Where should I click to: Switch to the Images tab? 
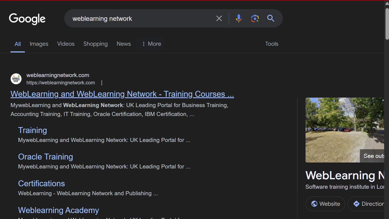point(39,44)
